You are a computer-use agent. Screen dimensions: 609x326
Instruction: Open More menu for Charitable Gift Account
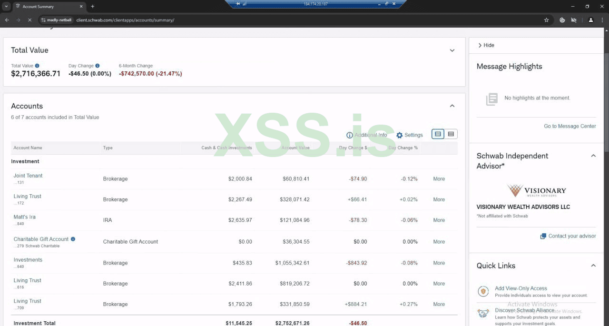coord(439,242)
